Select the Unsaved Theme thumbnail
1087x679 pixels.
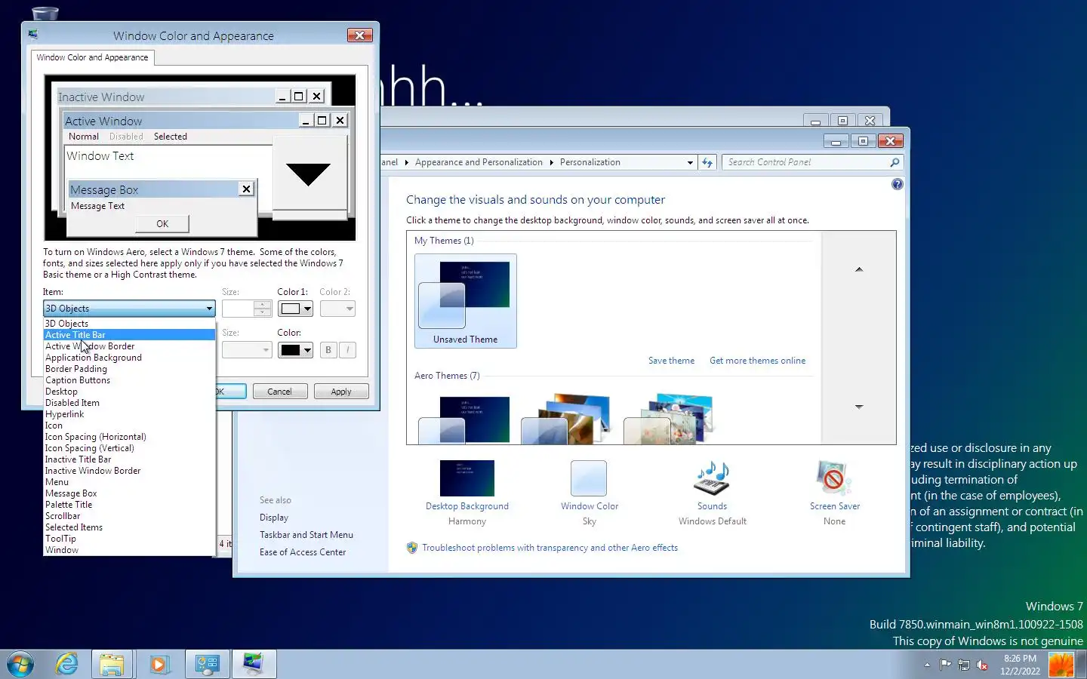pyautogui.click(x=466, y=301)
